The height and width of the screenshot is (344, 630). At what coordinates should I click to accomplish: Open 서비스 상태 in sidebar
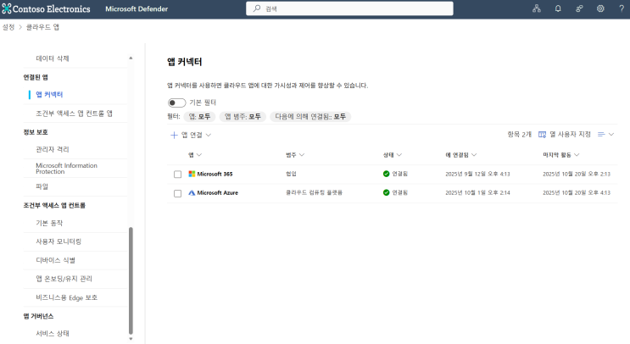[53, 334]
